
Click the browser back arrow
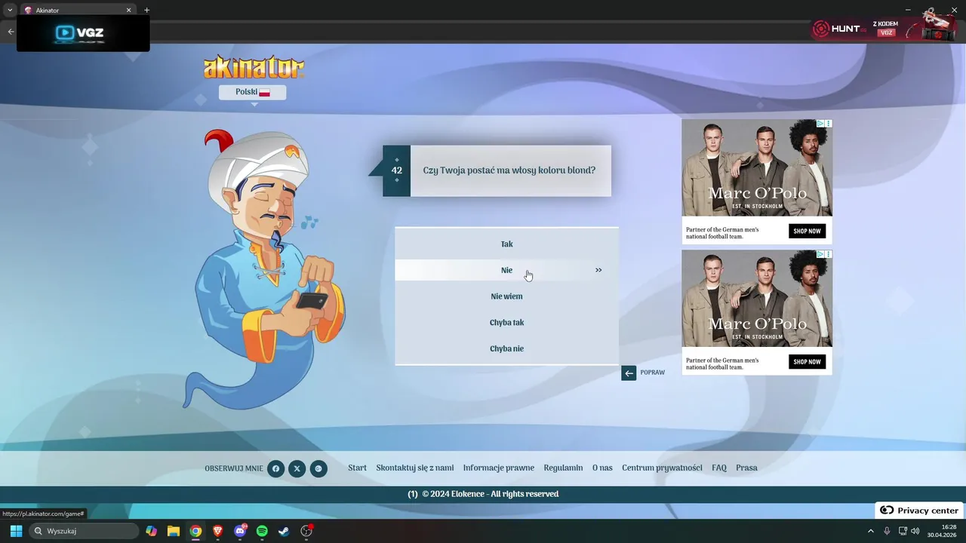[11, 32]
